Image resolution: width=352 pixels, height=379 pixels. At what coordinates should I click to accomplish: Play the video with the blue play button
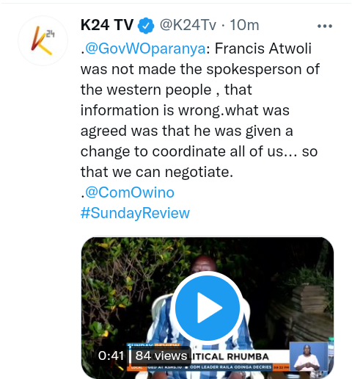pyautogui.click(x=208, y=308)
